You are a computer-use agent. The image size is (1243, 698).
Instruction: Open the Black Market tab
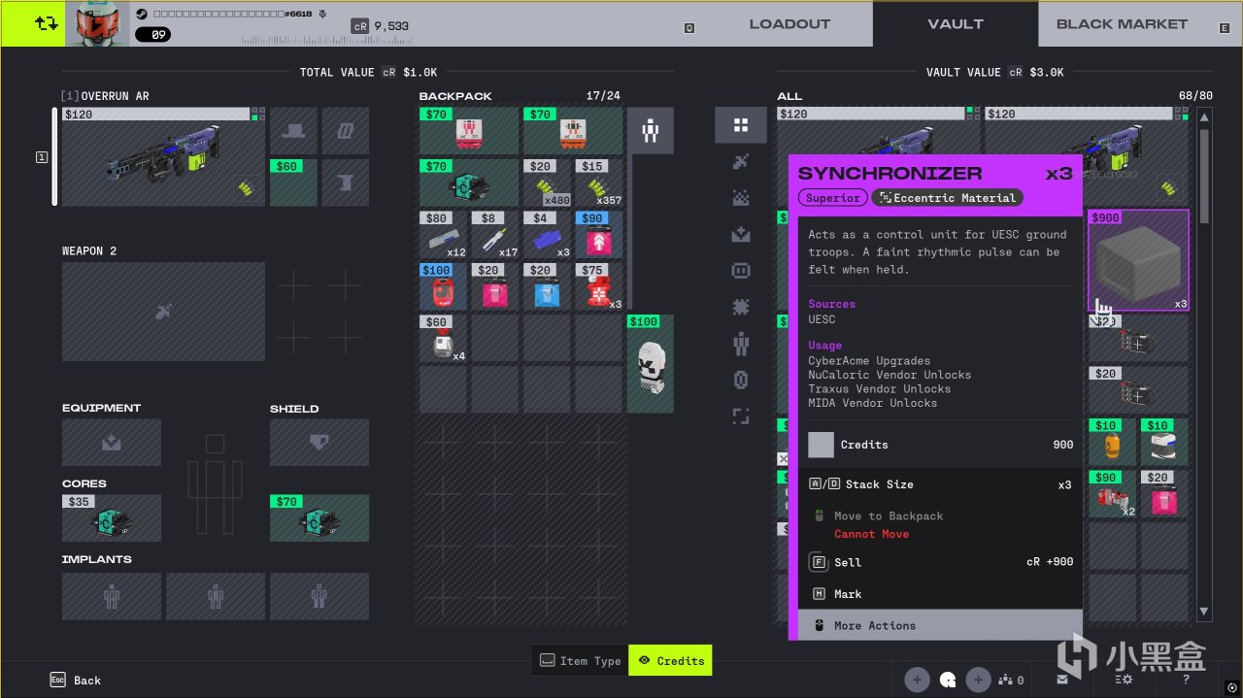click(x=1122, y=23)
